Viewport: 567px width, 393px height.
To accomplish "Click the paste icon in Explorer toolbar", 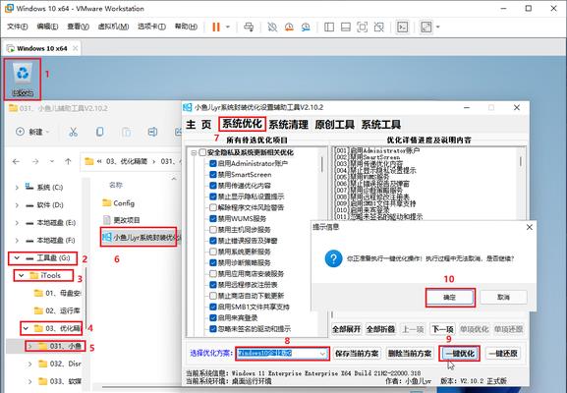I will (126, 132).
